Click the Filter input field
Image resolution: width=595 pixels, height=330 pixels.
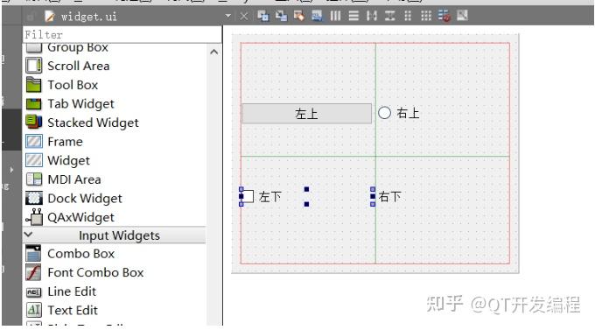click(x=122, y=35)
